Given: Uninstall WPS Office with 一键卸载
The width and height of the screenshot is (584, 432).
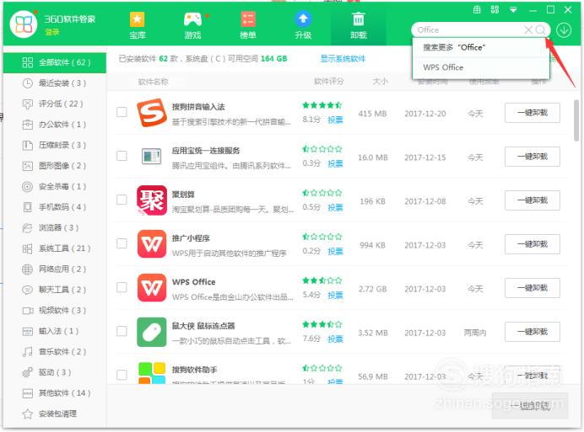Looking at the screenshot, I should [533, 288].
